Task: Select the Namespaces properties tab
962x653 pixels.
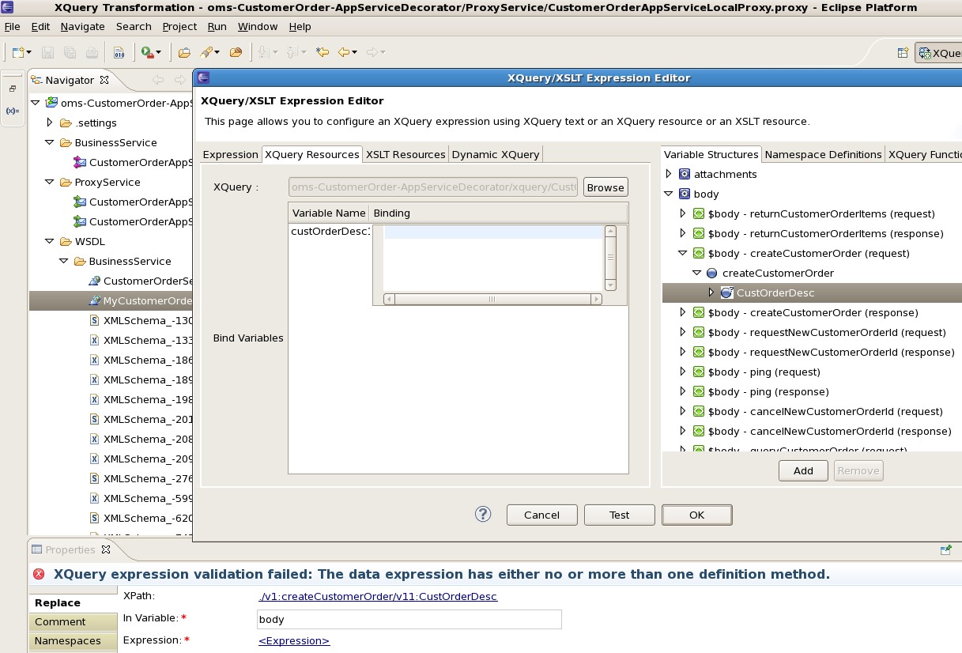Action: coord(73,640)
